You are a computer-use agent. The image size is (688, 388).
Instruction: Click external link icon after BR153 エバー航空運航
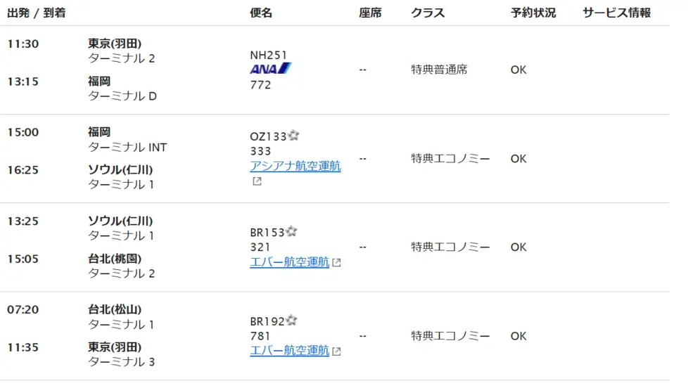[x=336, y=262]
